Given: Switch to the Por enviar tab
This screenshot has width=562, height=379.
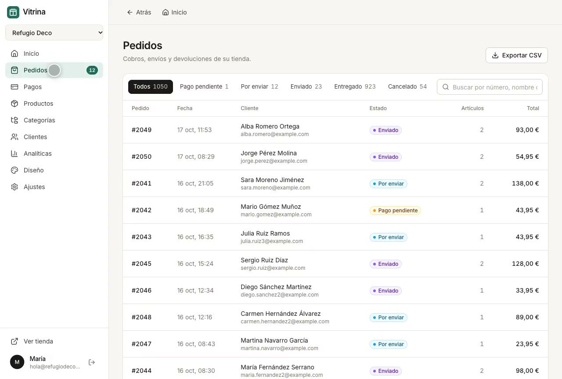Looking at the screenshot, I should tap(259, 87).
